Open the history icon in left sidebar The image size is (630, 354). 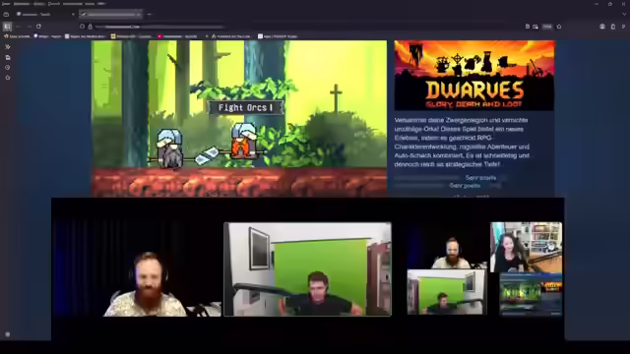pyautogui.click(x=7, y=68)
